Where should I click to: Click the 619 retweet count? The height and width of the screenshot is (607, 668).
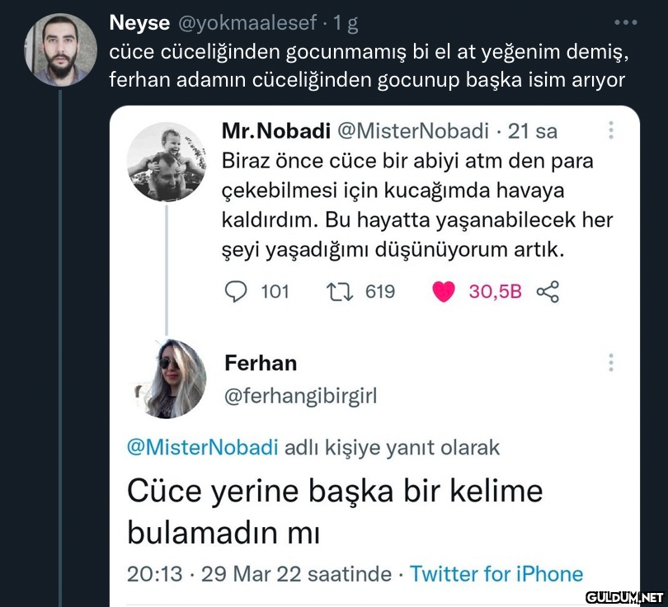(379, 291)
